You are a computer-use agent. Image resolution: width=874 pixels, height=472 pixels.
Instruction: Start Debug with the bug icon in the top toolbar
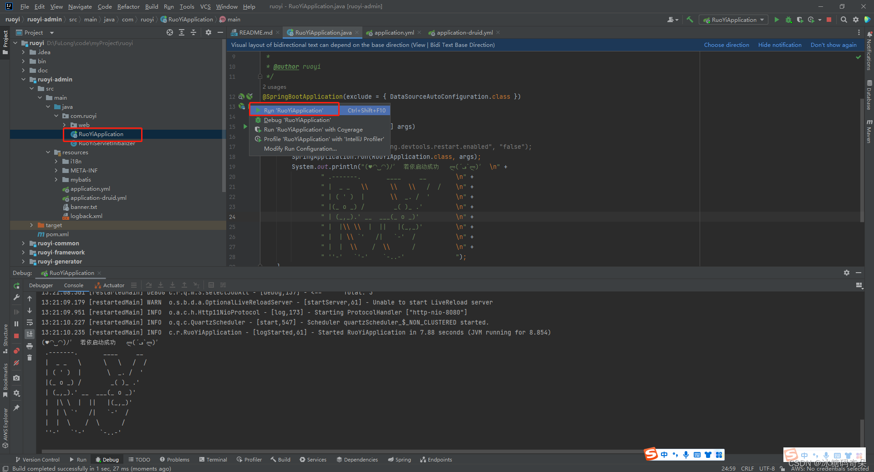(788, 20)
